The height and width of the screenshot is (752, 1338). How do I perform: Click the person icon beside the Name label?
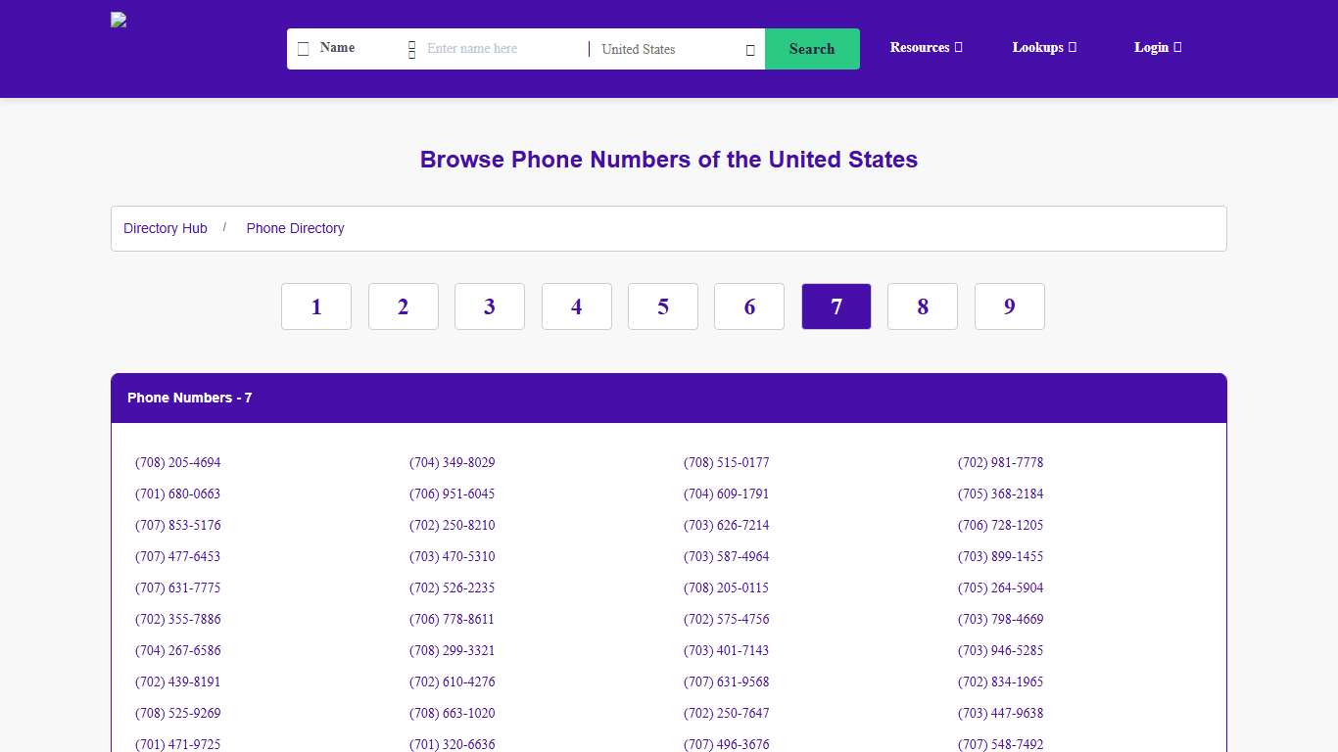303,47
